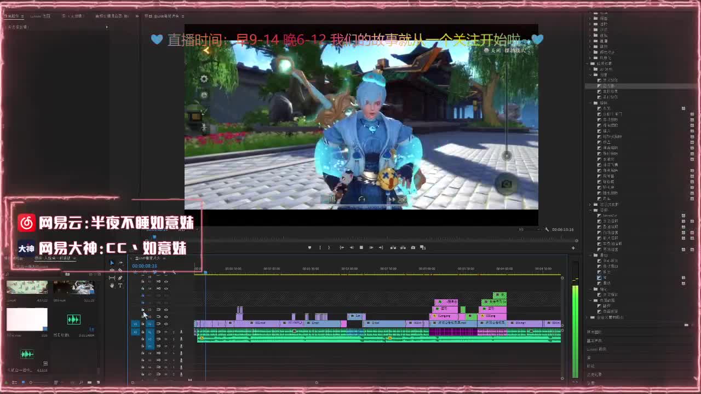The image size is (701, 394).
Task: Toggle the eye on track V1
Action: [166, 324]
